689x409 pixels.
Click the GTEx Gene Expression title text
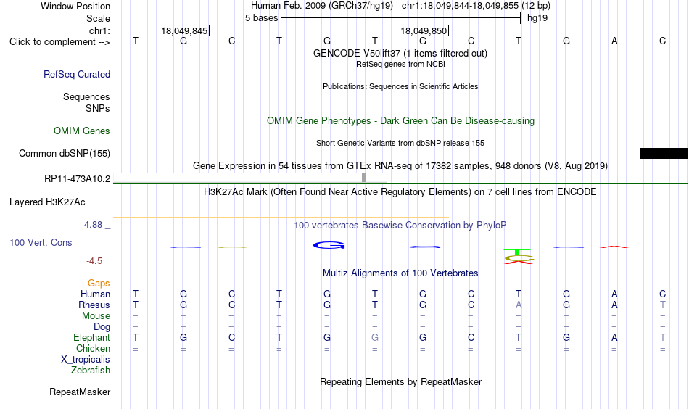click(400, 165)
